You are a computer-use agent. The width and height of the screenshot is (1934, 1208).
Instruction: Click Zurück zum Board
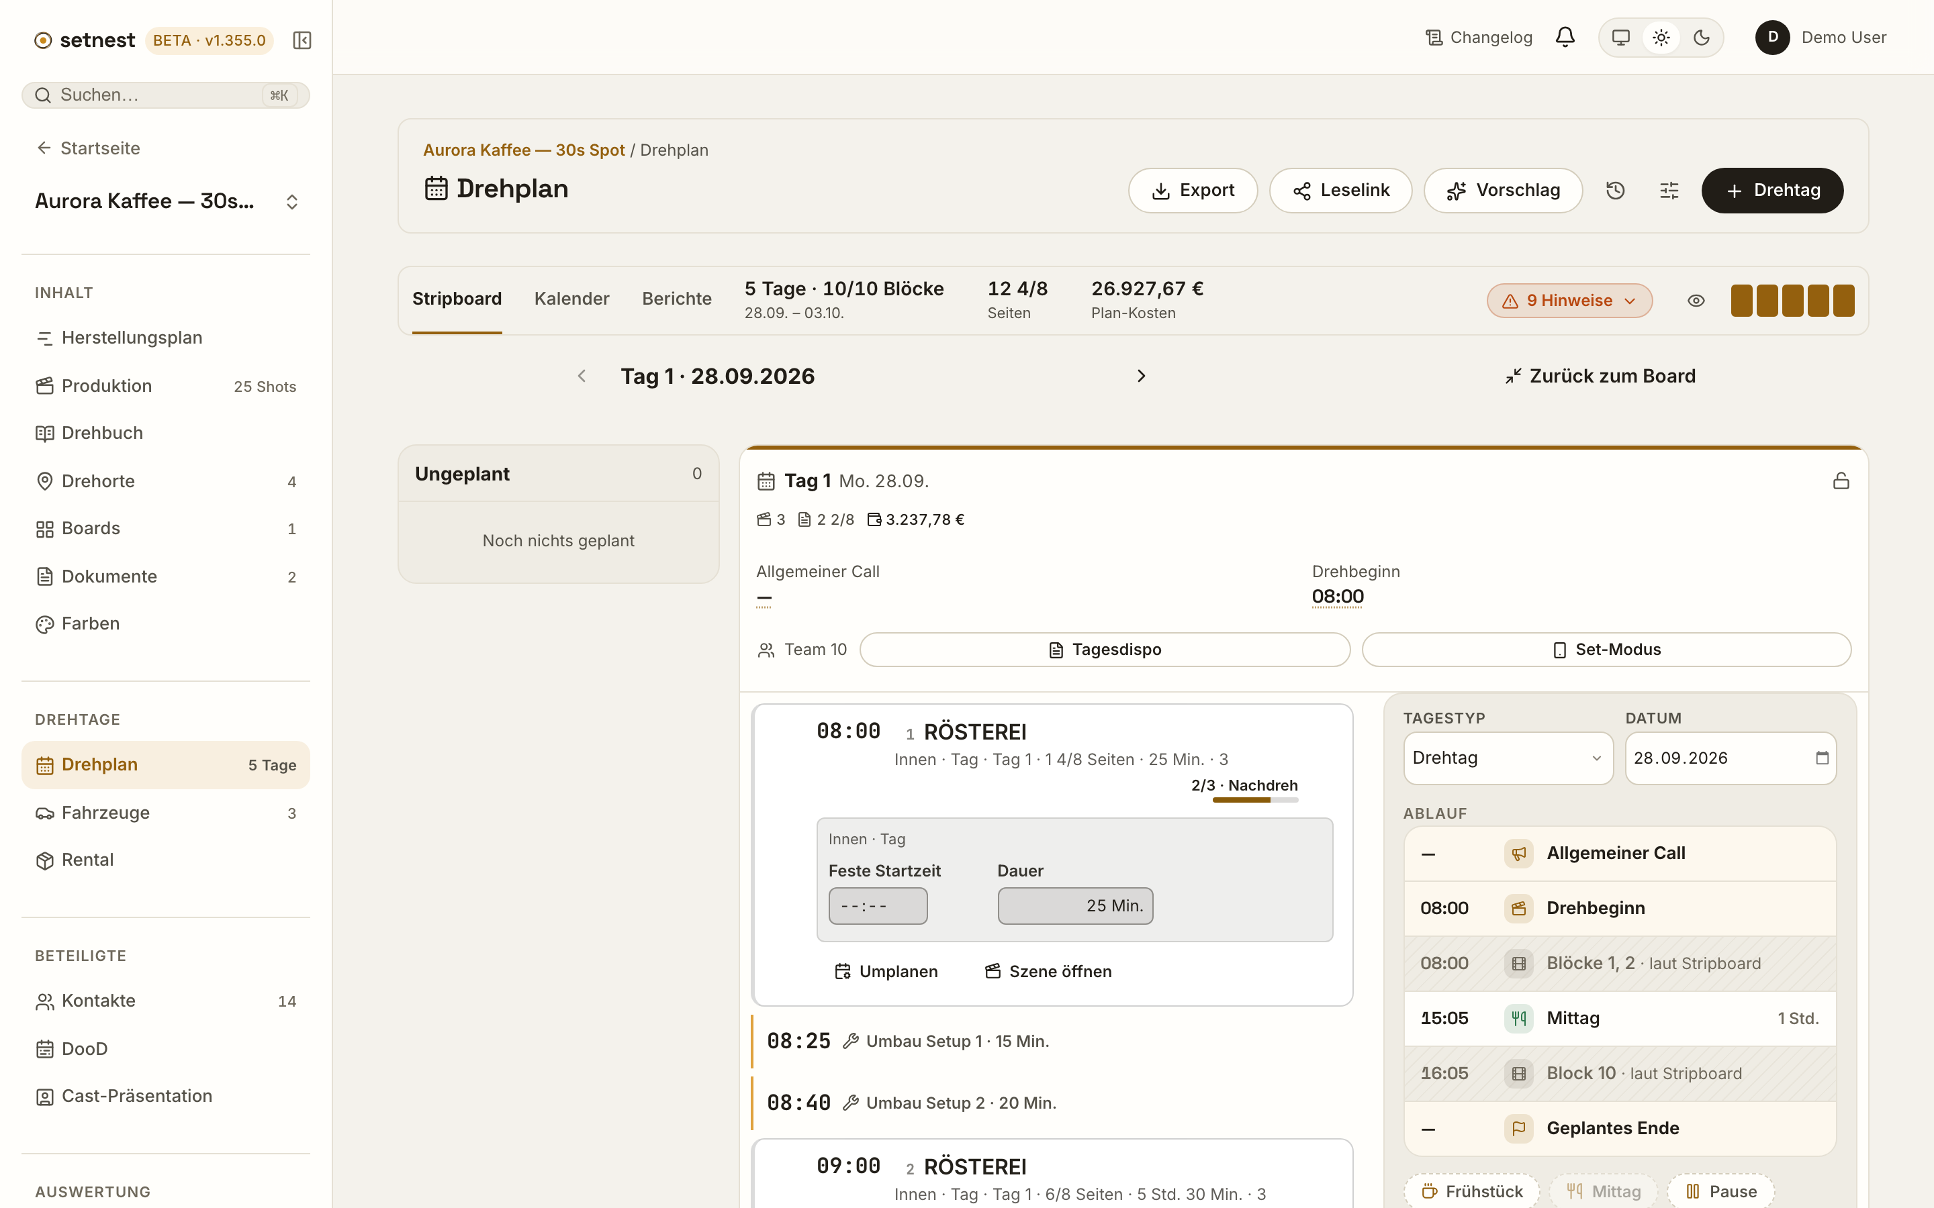(1600, 376)
